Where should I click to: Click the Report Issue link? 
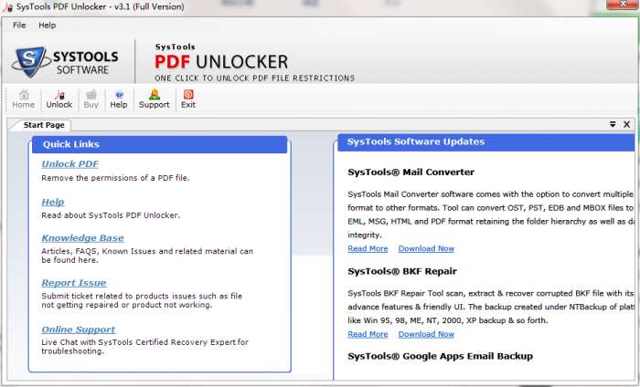coord(74,283)
